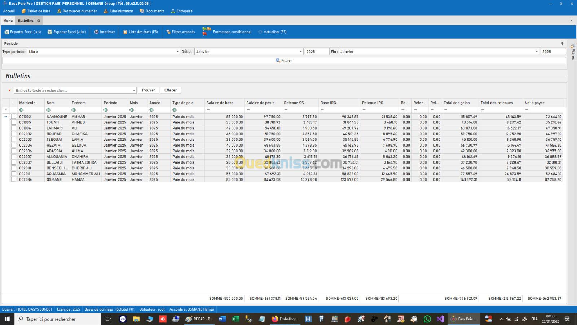Open the Ressources humaines menu

77,11
